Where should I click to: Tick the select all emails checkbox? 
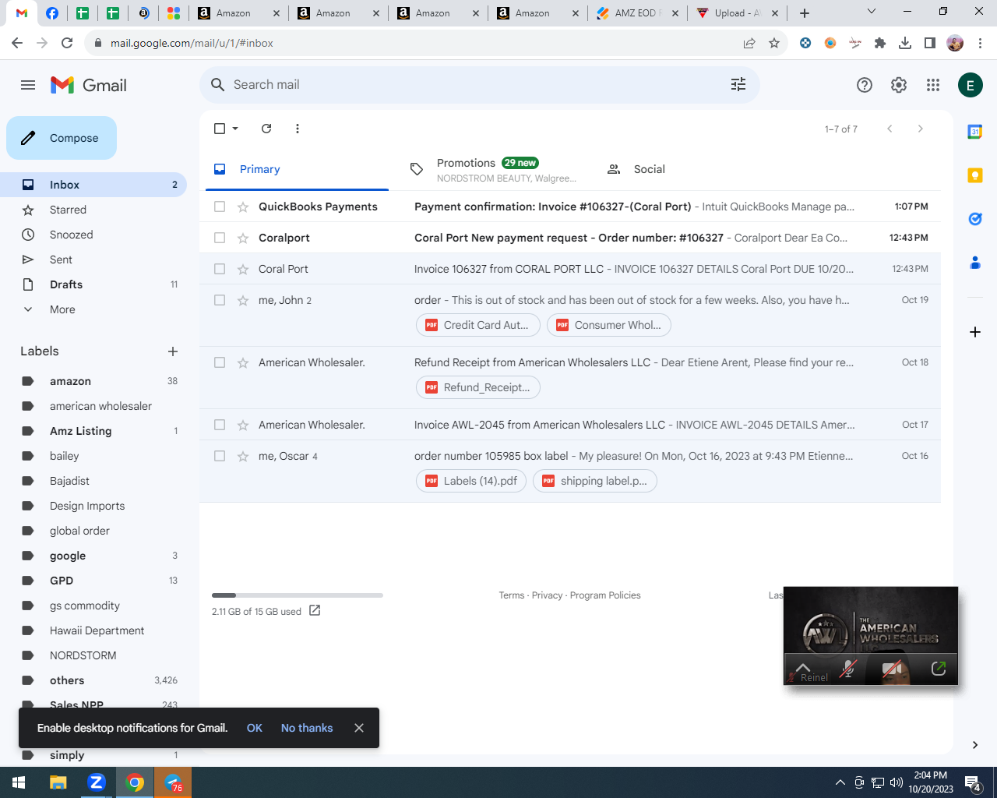tap(220, 129)
